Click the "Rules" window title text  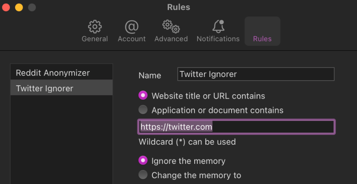[178, 7]
